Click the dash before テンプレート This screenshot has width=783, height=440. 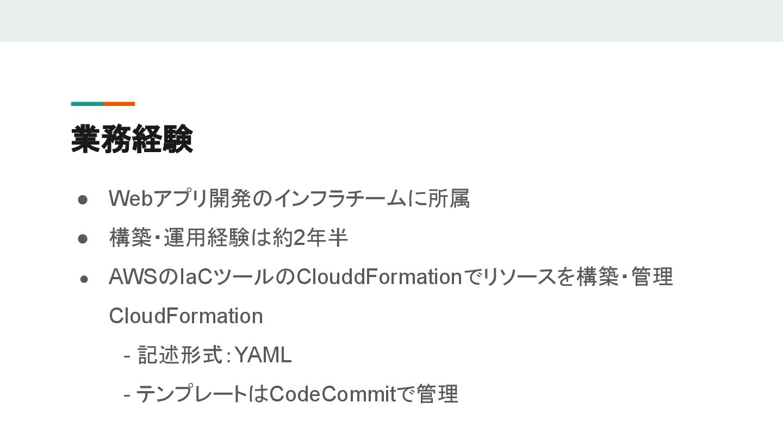click(127, 395)
